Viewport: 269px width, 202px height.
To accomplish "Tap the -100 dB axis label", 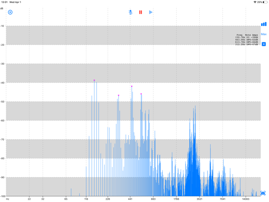I will coord(3,196).
